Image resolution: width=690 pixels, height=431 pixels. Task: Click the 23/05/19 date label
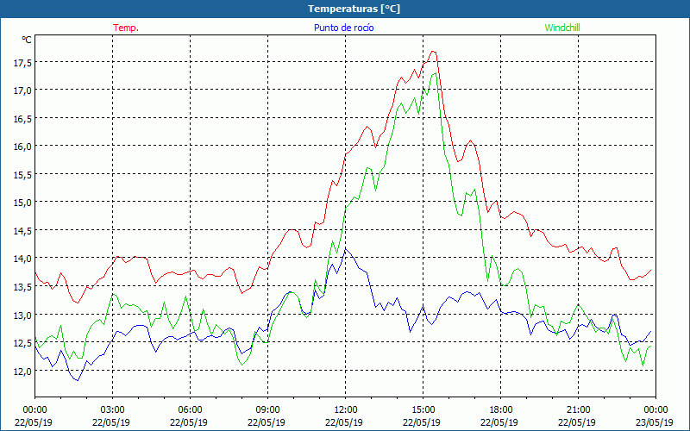tap(655, 422)
